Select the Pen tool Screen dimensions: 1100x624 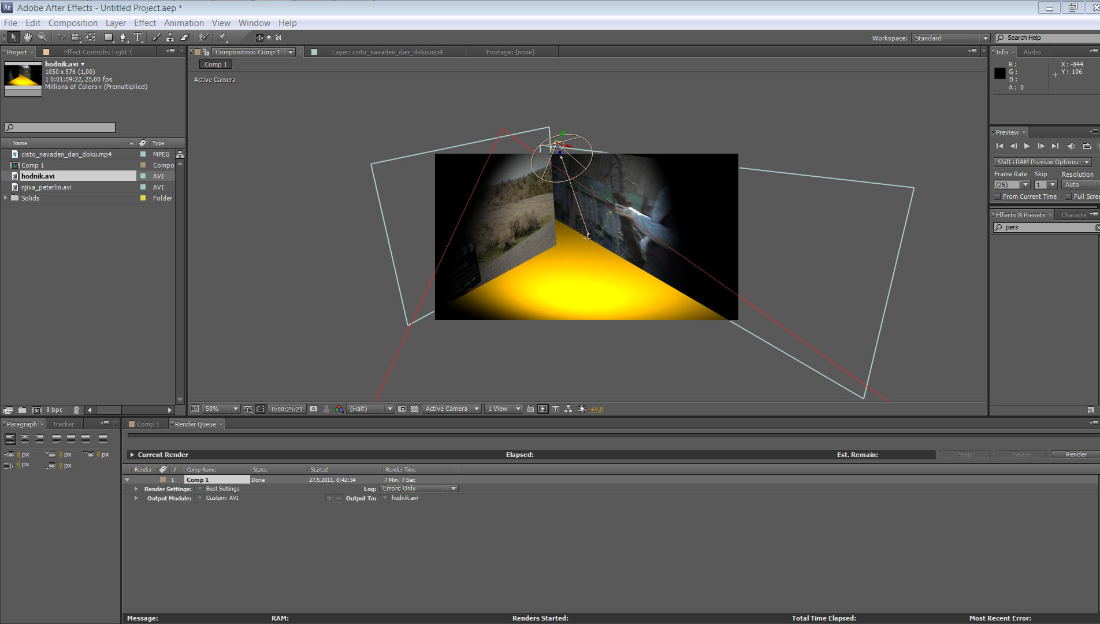[x=122, y=38]
